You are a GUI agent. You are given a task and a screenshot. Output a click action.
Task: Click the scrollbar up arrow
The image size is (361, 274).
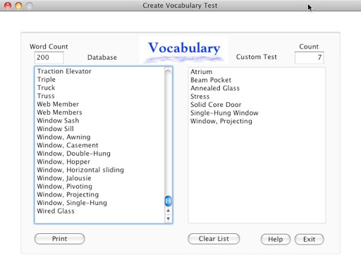pyautogui.click(x=168, y=211)
